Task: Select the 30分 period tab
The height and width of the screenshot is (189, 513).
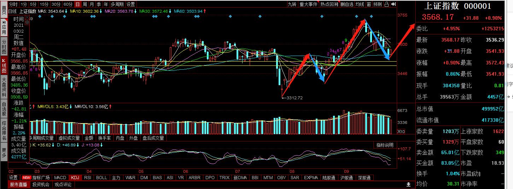Action: (x=56, y=4)
